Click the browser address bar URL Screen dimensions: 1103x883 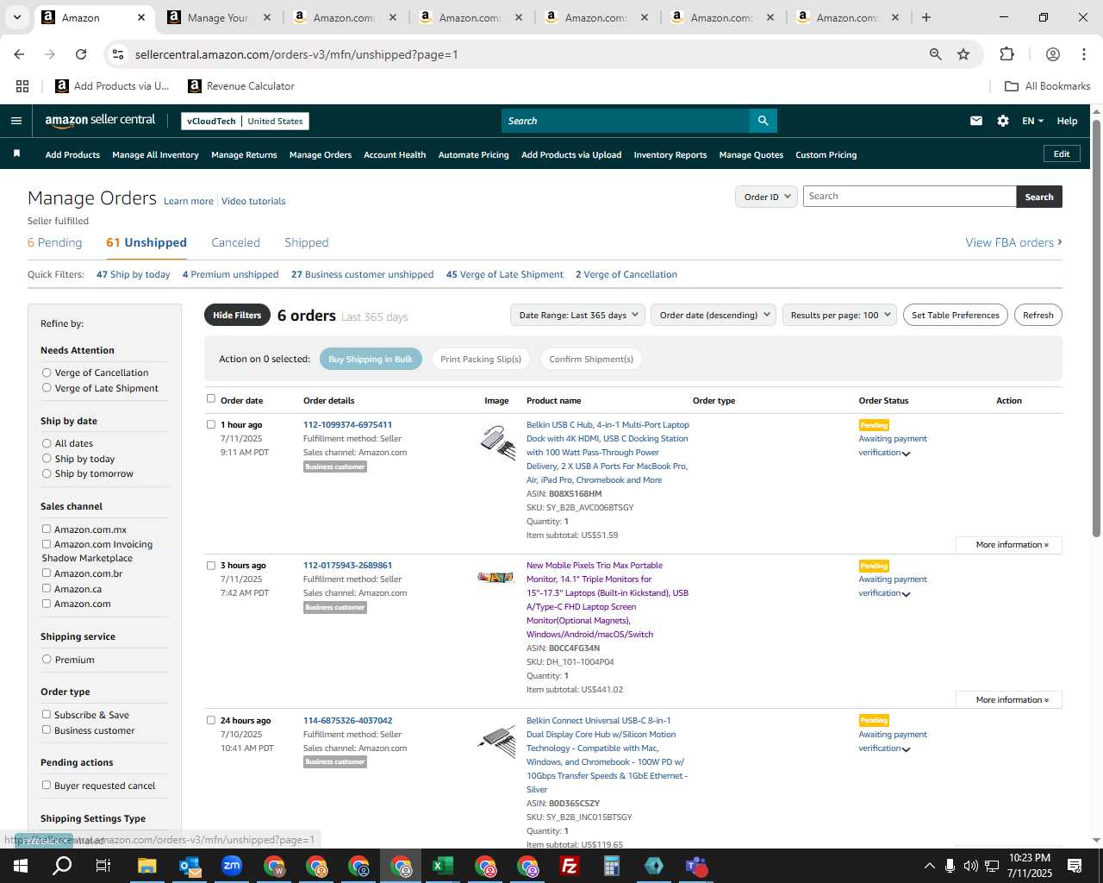[x=296, y=54]
